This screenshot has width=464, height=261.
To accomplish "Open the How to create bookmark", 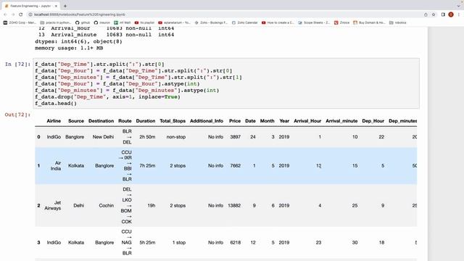I will (278, 22).
